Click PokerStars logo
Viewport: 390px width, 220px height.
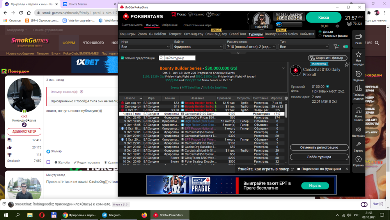142,16
